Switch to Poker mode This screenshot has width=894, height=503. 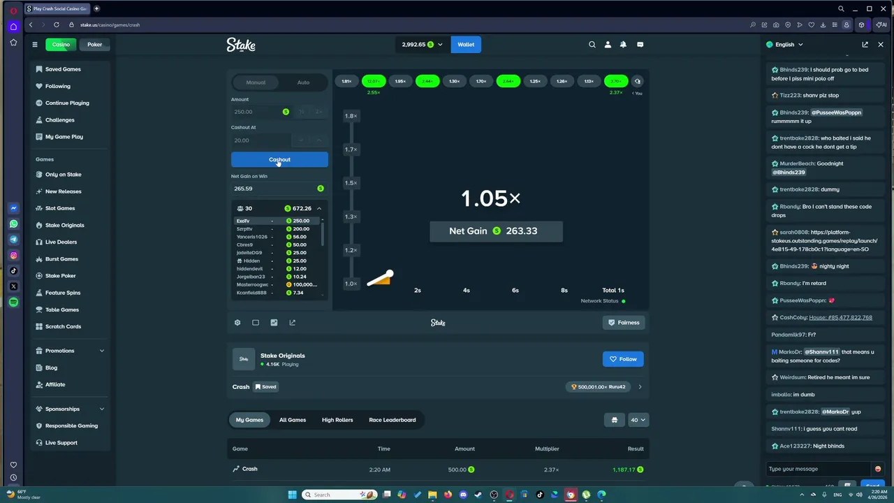point(94,45)
